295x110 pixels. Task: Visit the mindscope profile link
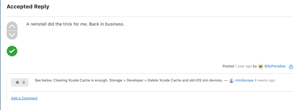244,80
